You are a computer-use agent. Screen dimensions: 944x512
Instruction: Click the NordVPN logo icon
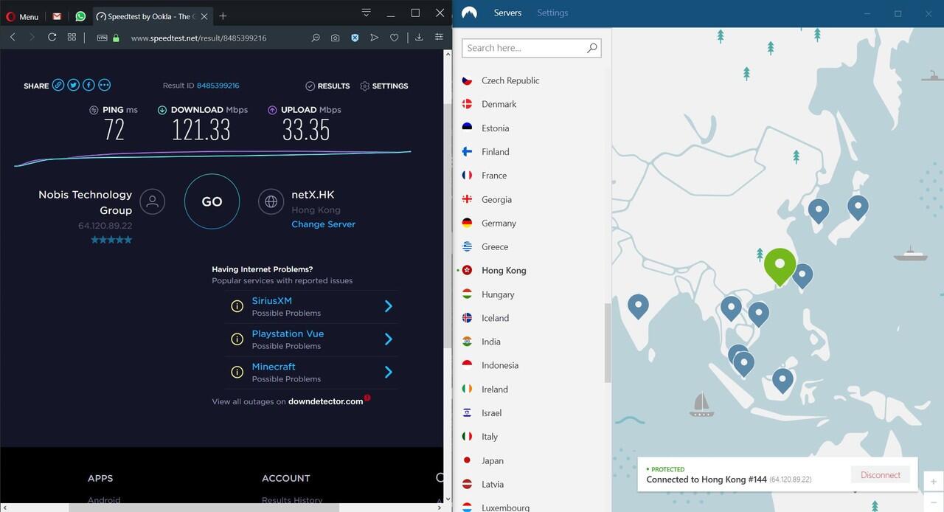click(x=469, y=13)
